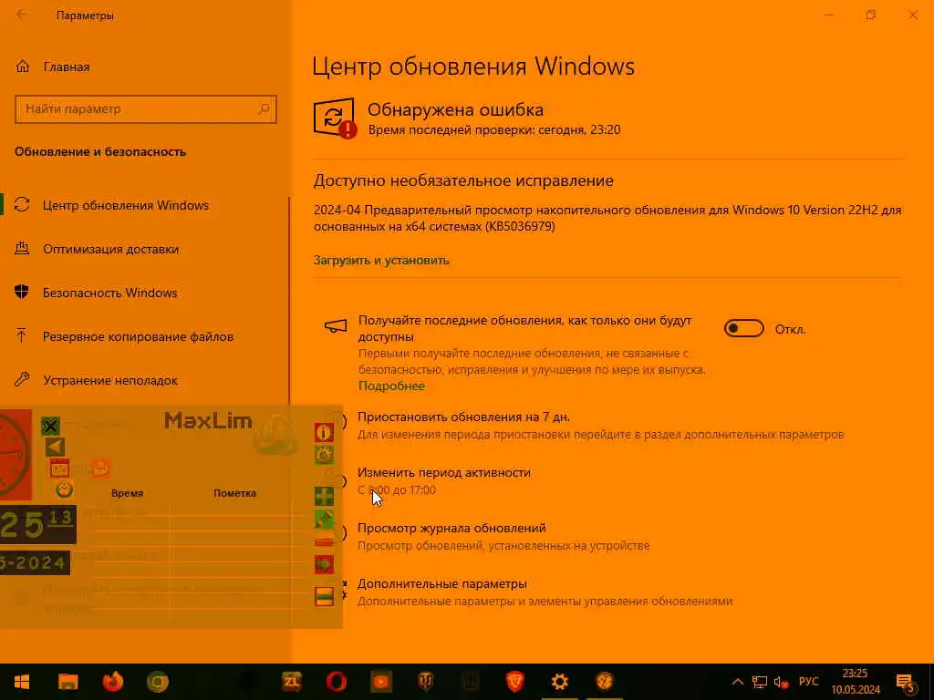Viewport: 934px width, 700px height.
Task: Open the World of Tanks taskbar icon
Action: (425, 682)
